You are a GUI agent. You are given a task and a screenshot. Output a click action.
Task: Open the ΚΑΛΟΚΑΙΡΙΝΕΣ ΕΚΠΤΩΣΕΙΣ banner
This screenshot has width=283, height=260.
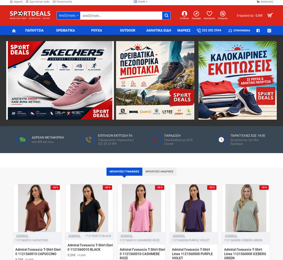pos(238,80)
